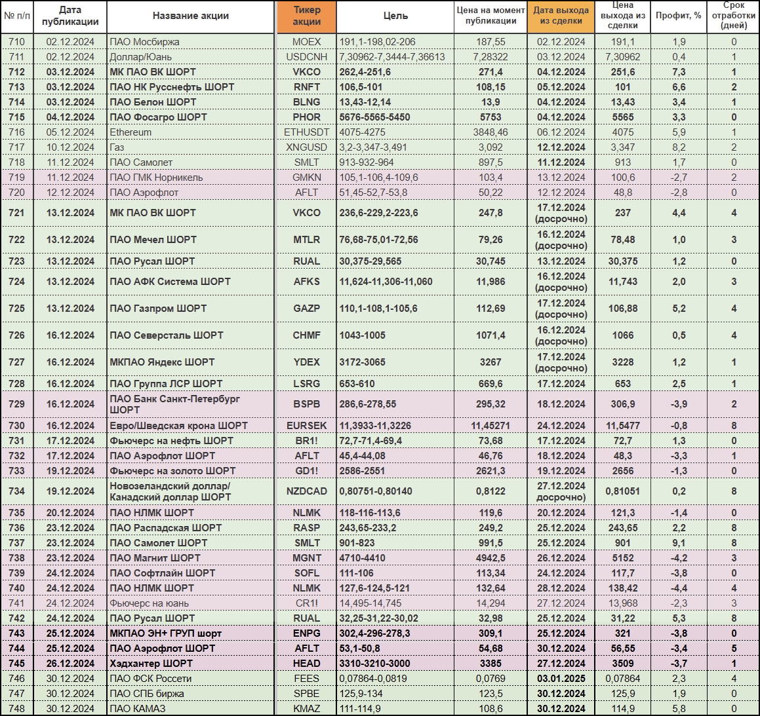Click the XNGUSD ticker cell
This screenshot has width=760, height=716.
click(306, 147)
